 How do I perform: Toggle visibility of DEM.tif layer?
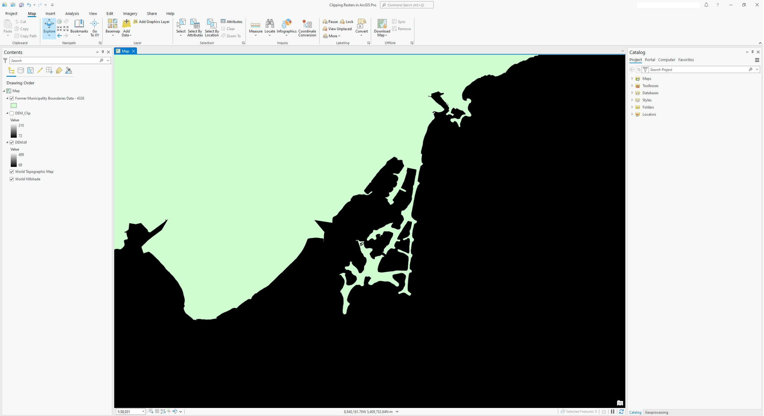(x=12, y=142)
